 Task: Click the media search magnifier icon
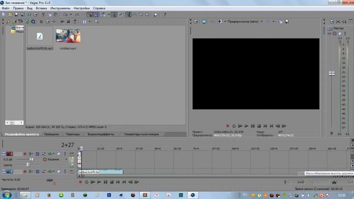(x=97, y=22)
